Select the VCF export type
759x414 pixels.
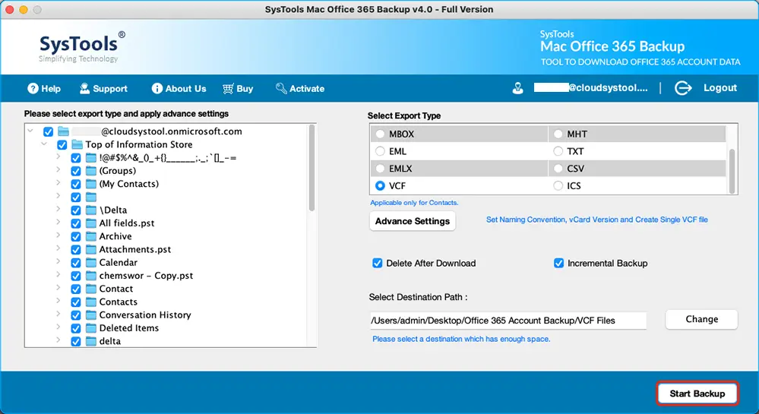coord(380,186)
